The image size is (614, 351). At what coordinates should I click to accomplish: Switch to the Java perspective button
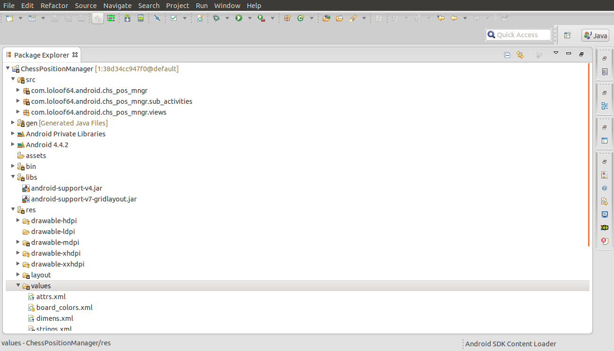pos(596,35)
